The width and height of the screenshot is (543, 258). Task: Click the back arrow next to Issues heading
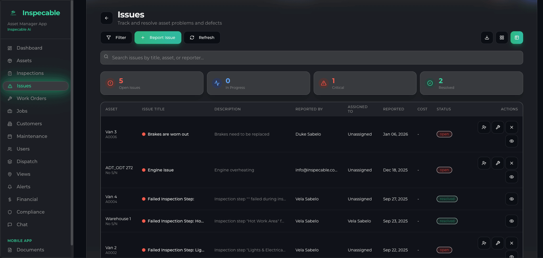point(107,18)
